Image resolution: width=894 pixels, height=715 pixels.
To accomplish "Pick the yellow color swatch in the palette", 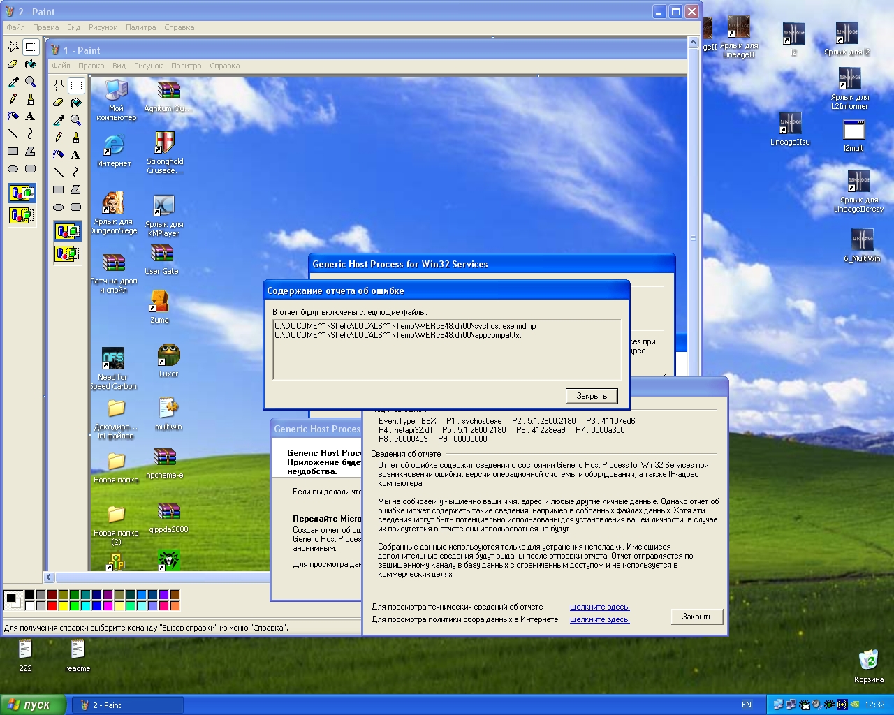I will (x=64, y=605).
